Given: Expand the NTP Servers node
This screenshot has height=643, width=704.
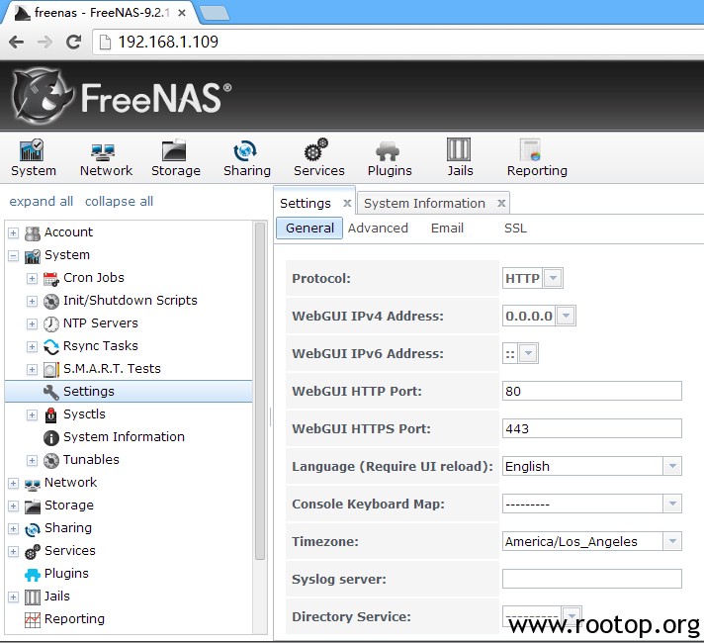Looking at the screenshot, I should 32,323.
